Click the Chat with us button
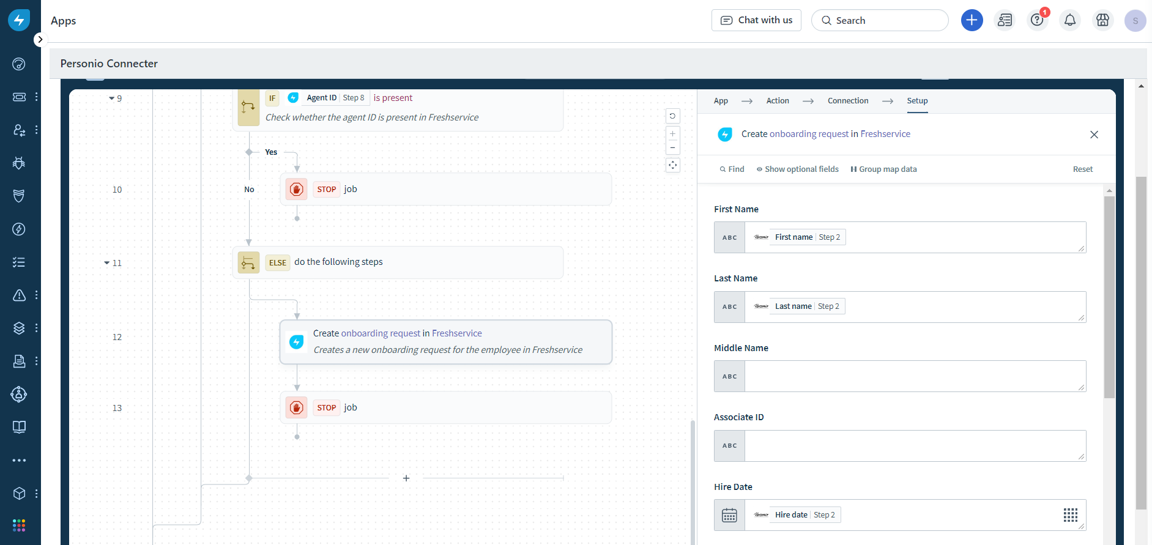 pos(756,20)
